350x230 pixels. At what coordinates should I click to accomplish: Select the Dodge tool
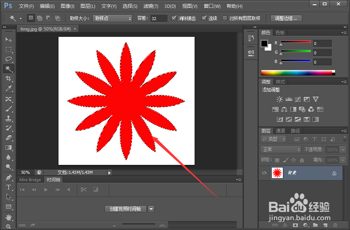point(9,167)
